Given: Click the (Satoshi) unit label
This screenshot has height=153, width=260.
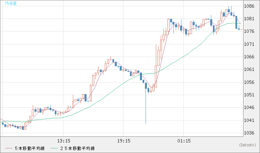Looking at the screenshot, I should point(248,145).
